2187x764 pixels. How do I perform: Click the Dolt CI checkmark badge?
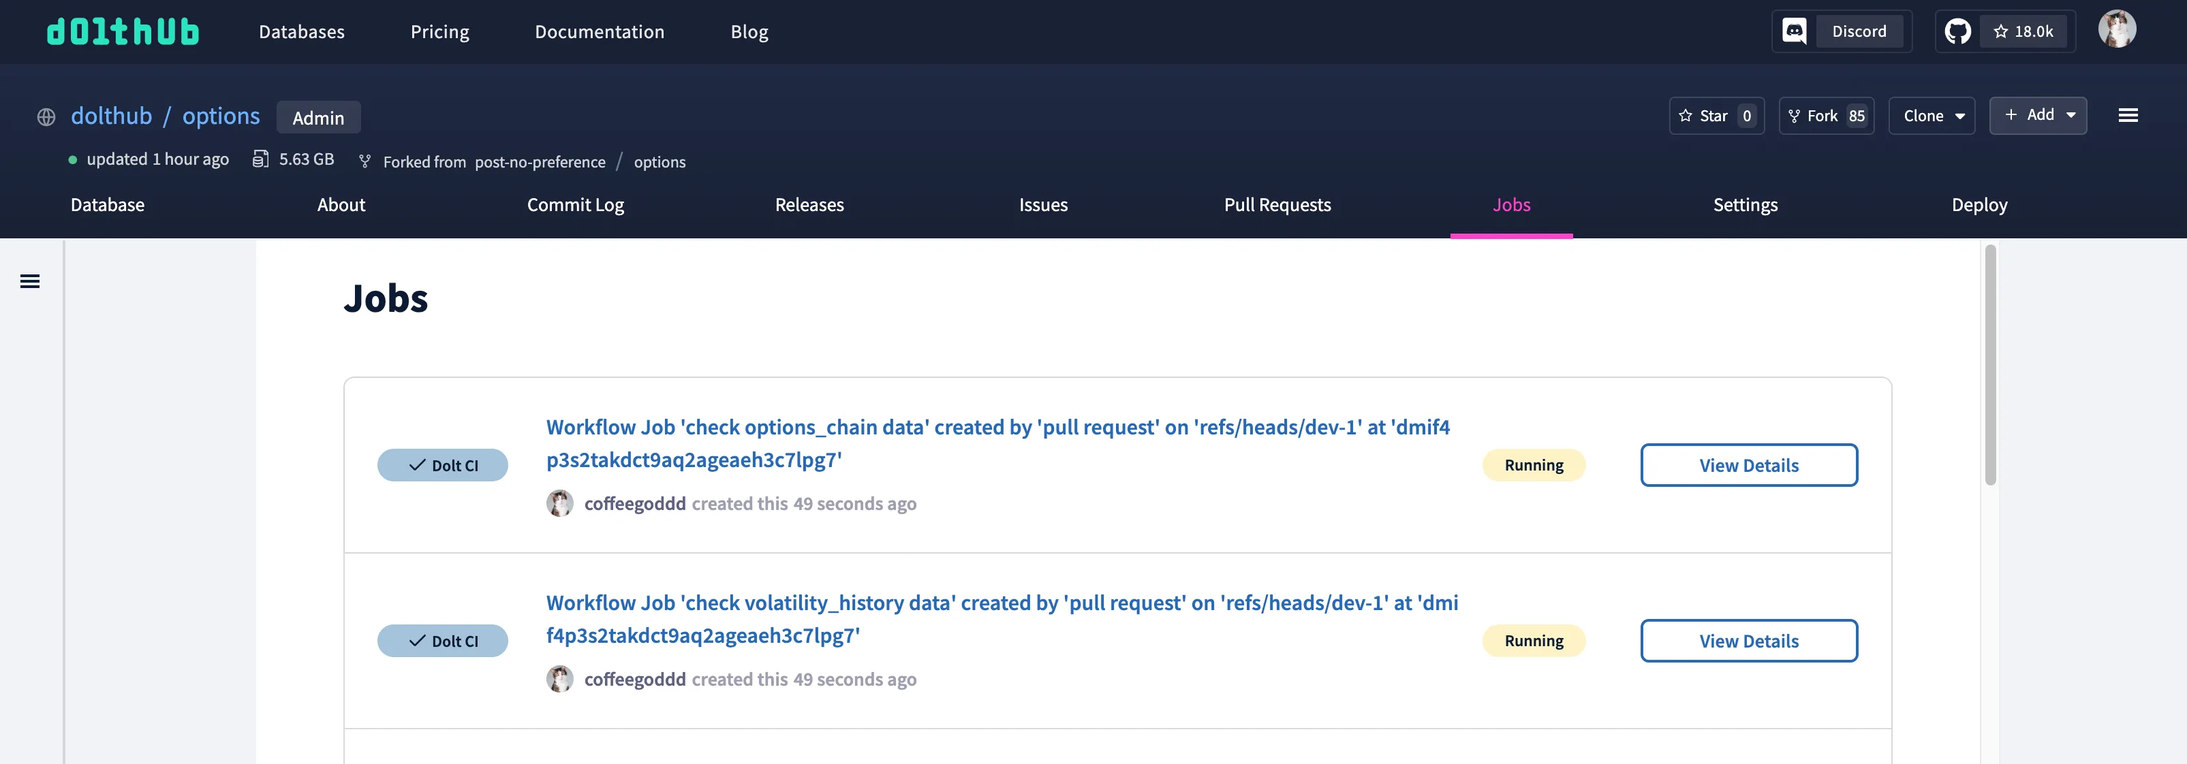(442, 465)
